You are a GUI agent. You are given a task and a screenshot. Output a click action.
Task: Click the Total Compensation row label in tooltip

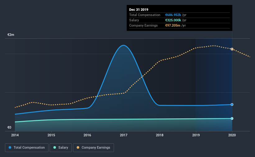click(x=145, y=15)
